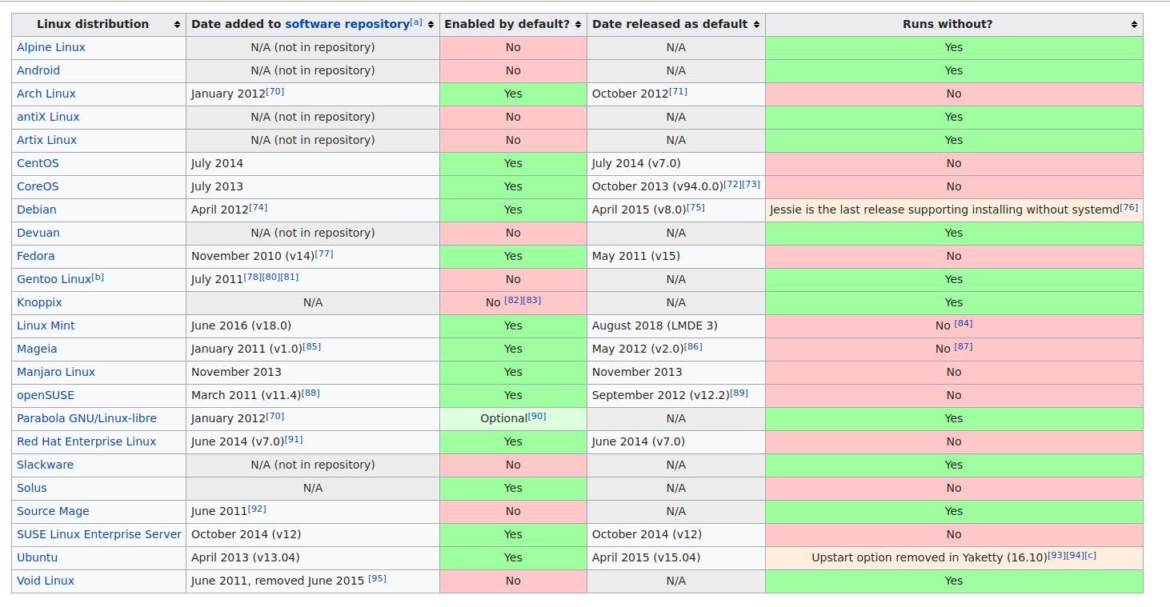This screenshot has width=1170, height=607.
Task: Select the 'August 2018 (LMDE 3)' cell
Action: [676, 325]
